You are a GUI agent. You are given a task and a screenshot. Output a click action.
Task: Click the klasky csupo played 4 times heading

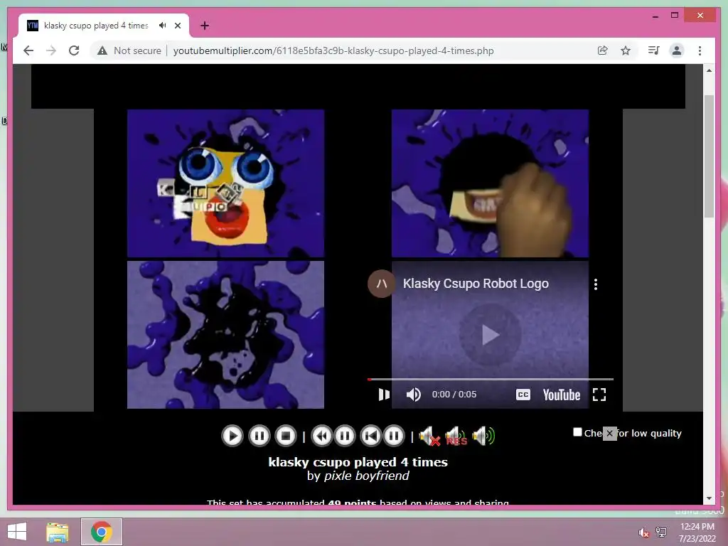pyautogui.click(x=358, y=462)
